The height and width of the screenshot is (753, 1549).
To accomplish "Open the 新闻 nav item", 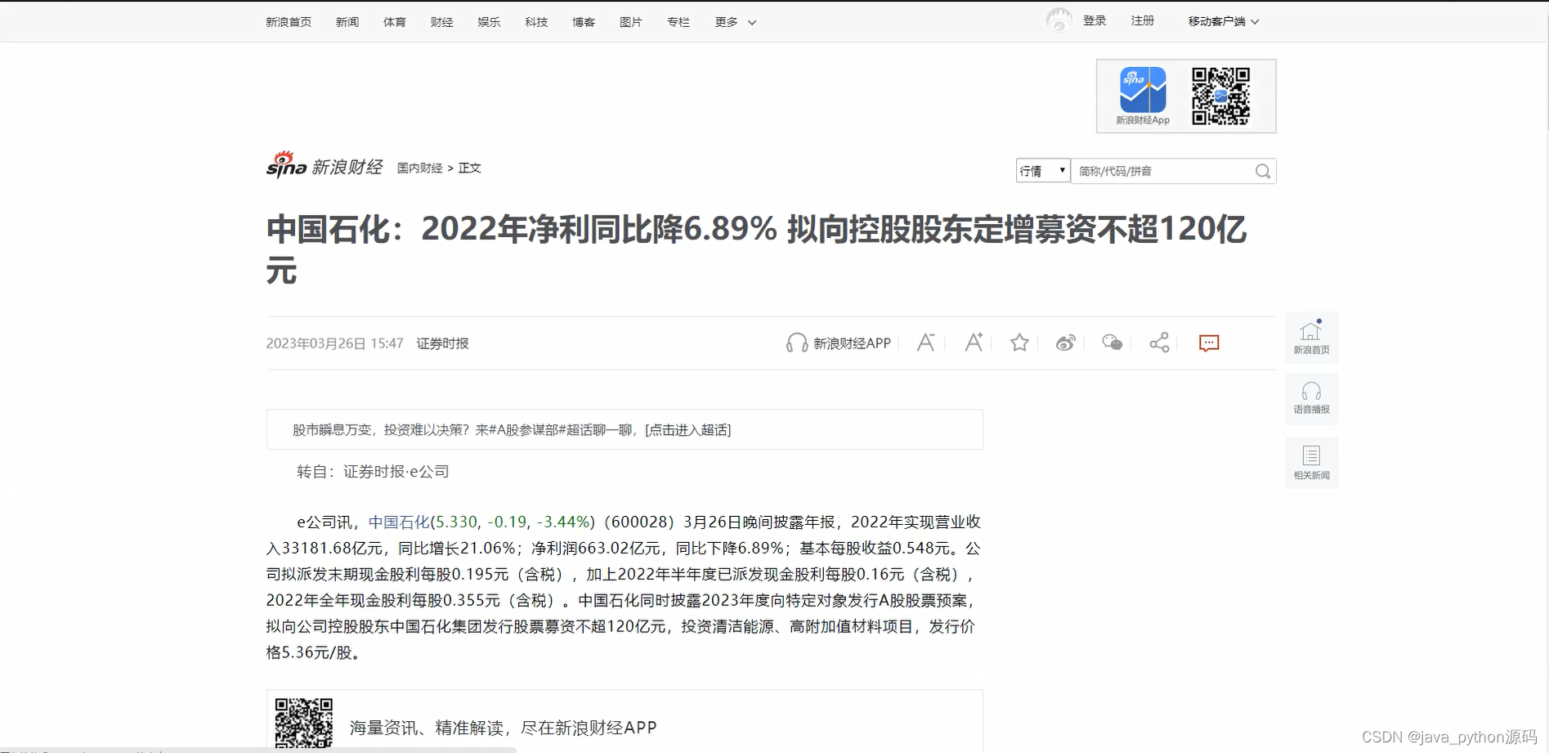I will click(347, 22).
